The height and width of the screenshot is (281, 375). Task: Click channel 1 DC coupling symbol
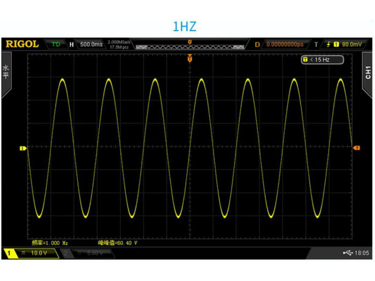tap(23, 253)
